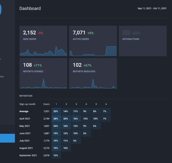Click the Average month 5 cell 8%
The height and width of the screenshot is (163, 172).
tap(96, 111)
